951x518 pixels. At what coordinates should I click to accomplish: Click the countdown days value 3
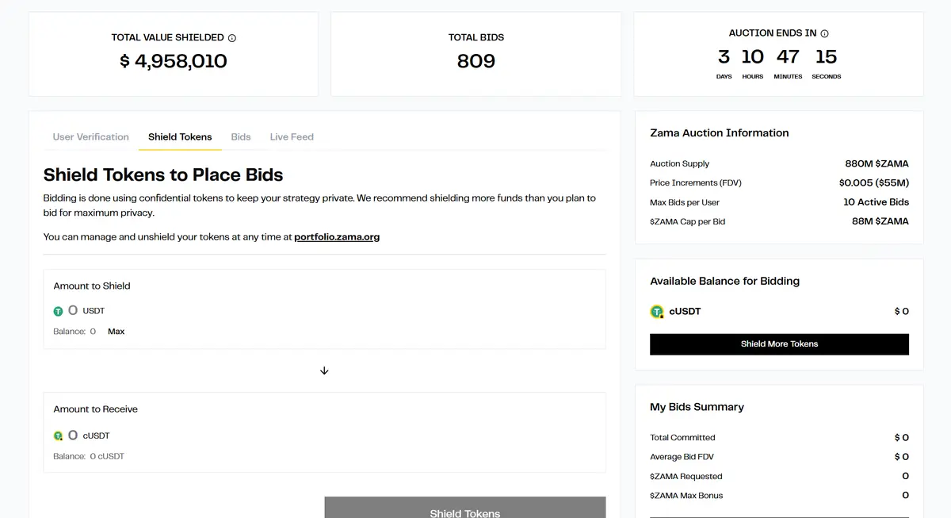click(x=724, y=57)
